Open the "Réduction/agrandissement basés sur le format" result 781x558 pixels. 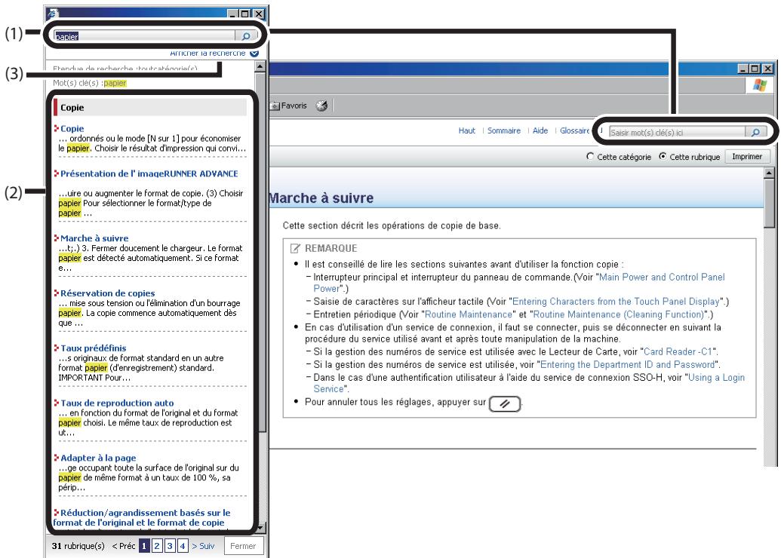(x=141, y=518)
